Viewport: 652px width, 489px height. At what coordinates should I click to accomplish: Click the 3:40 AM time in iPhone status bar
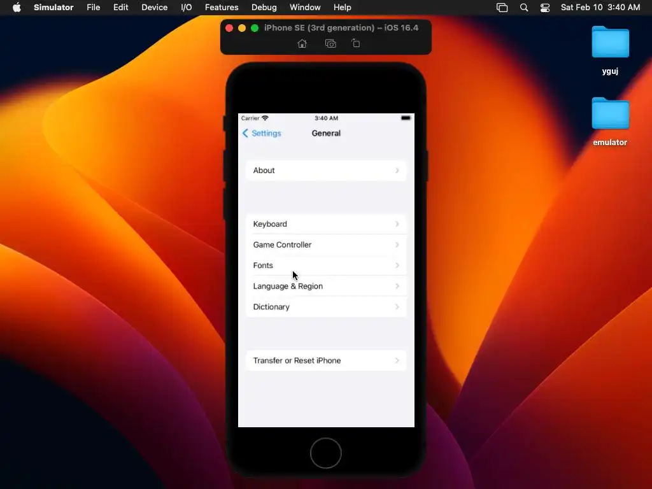tap(327, 118)
